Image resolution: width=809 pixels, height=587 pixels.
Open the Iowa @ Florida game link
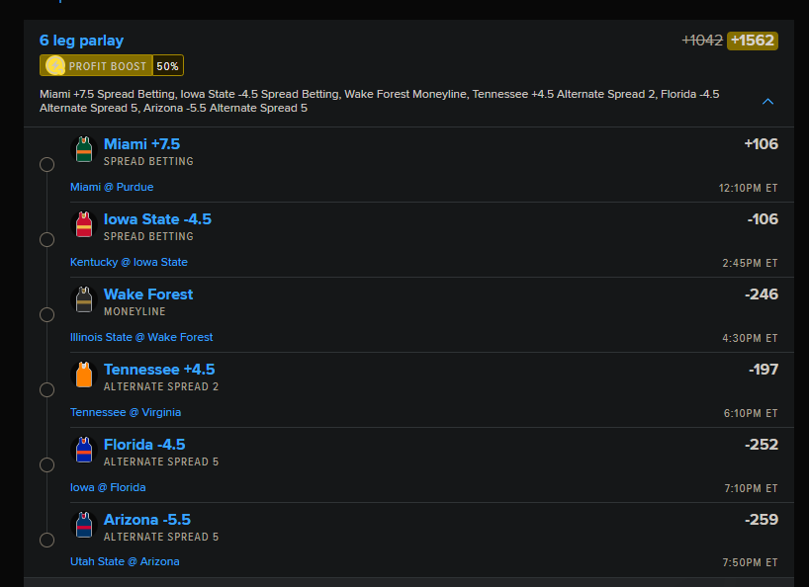(x=108, y=487)
